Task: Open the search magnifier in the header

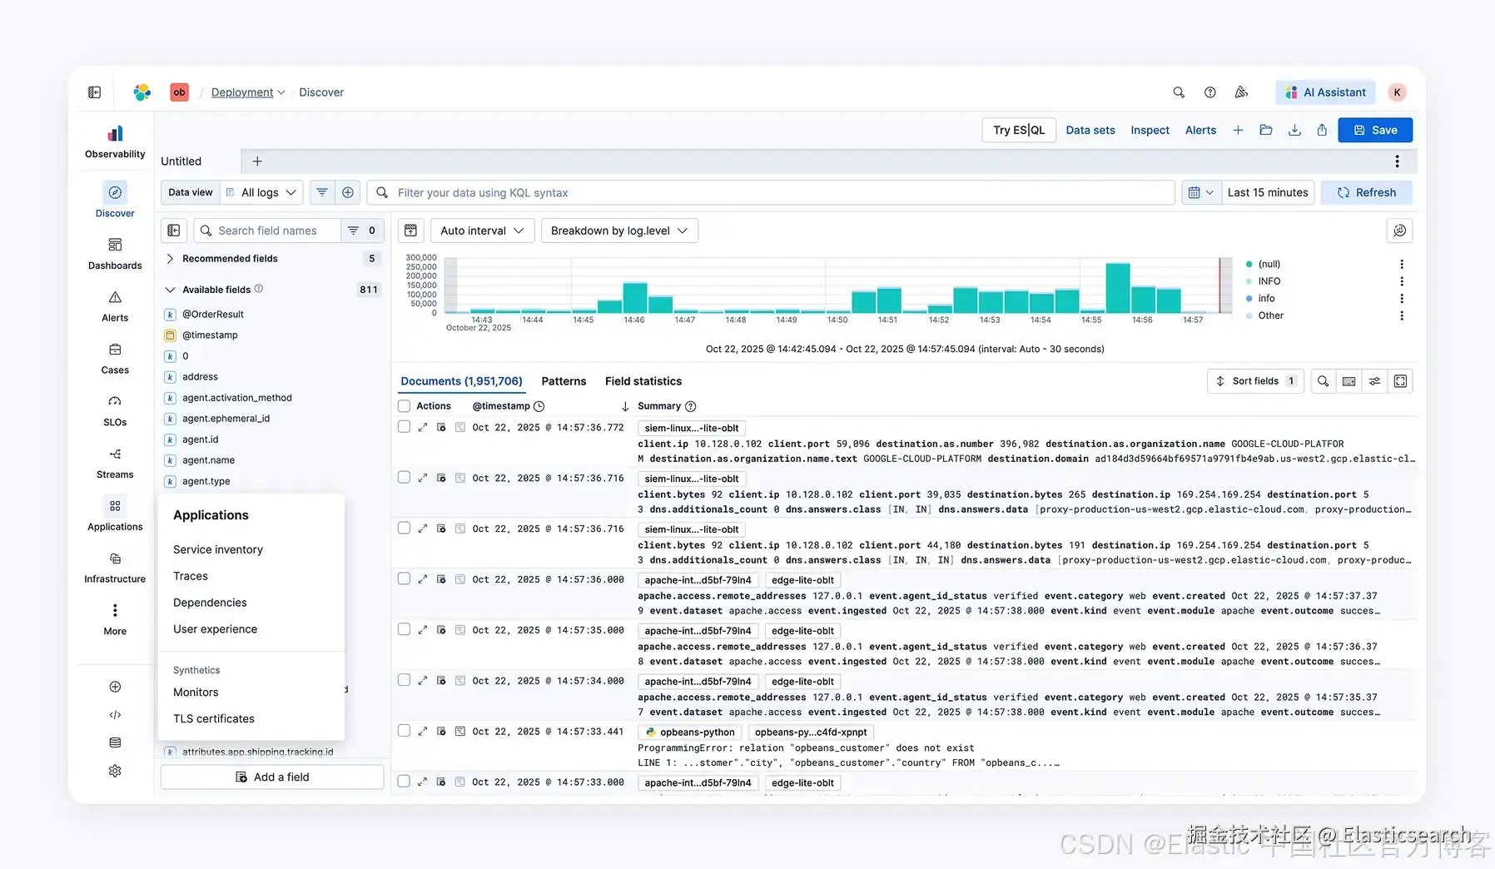Action: pos(1179,92)
